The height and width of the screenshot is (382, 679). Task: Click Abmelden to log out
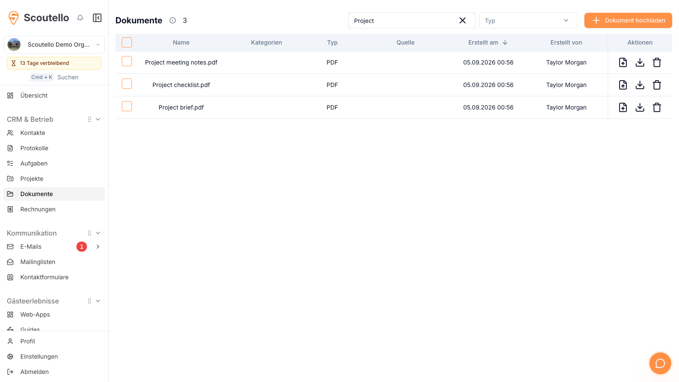(54, 372)
